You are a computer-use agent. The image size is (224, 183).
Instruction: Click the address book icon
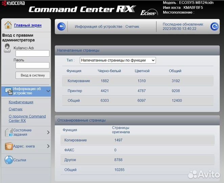point(8,146)
